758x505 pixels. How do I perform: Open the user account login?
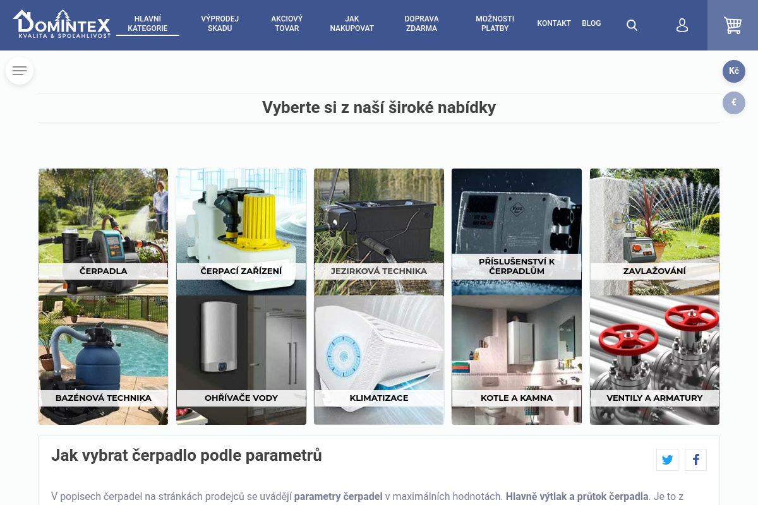point(682,25)
